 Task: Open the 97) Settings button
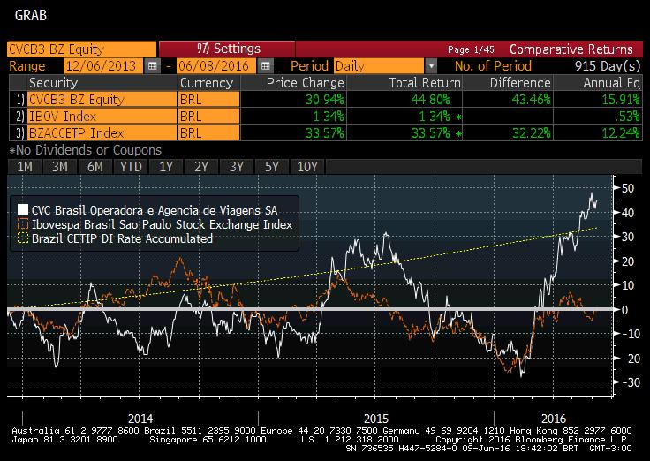click(226, 49)
